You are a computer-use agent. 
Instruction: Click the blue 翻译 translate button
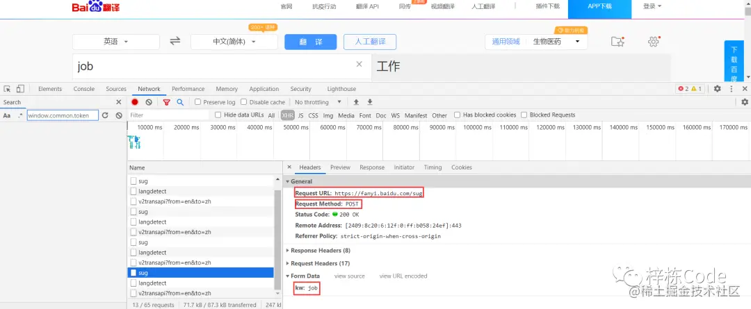click(310, 42)
